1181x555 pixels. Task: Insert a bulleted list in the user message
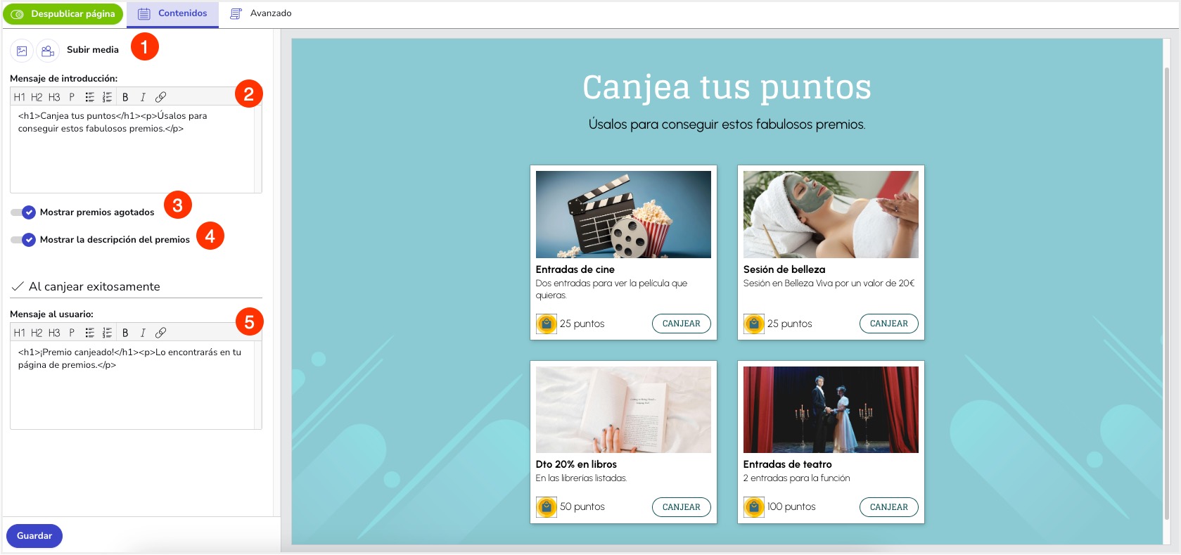[x=89, y=333]
